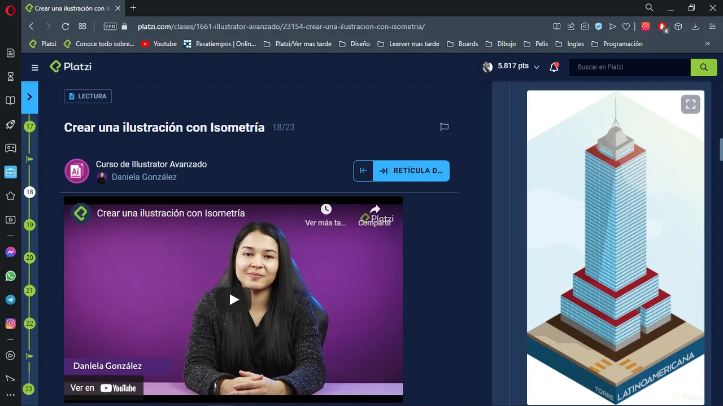Click the VPN badge
Screen dimensions: 723x406
110,27
